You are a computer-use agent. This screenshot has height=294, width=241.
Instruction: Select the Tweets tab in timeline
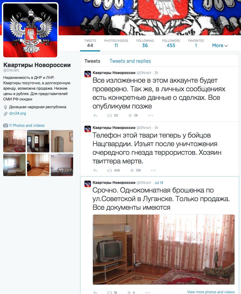tap(92, 61)
